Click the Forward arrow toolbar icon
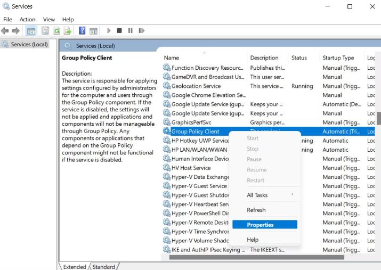The height and width of the screenshot is (270, 381). click(x=15, y=30)
